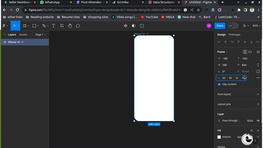Open present options dropdown arrow

pyautogui.click(x=248, y=25)
